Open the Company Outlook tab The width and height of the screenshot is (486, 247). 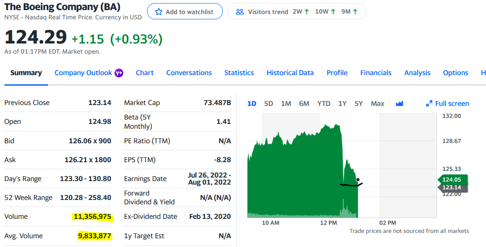point(83,73)
